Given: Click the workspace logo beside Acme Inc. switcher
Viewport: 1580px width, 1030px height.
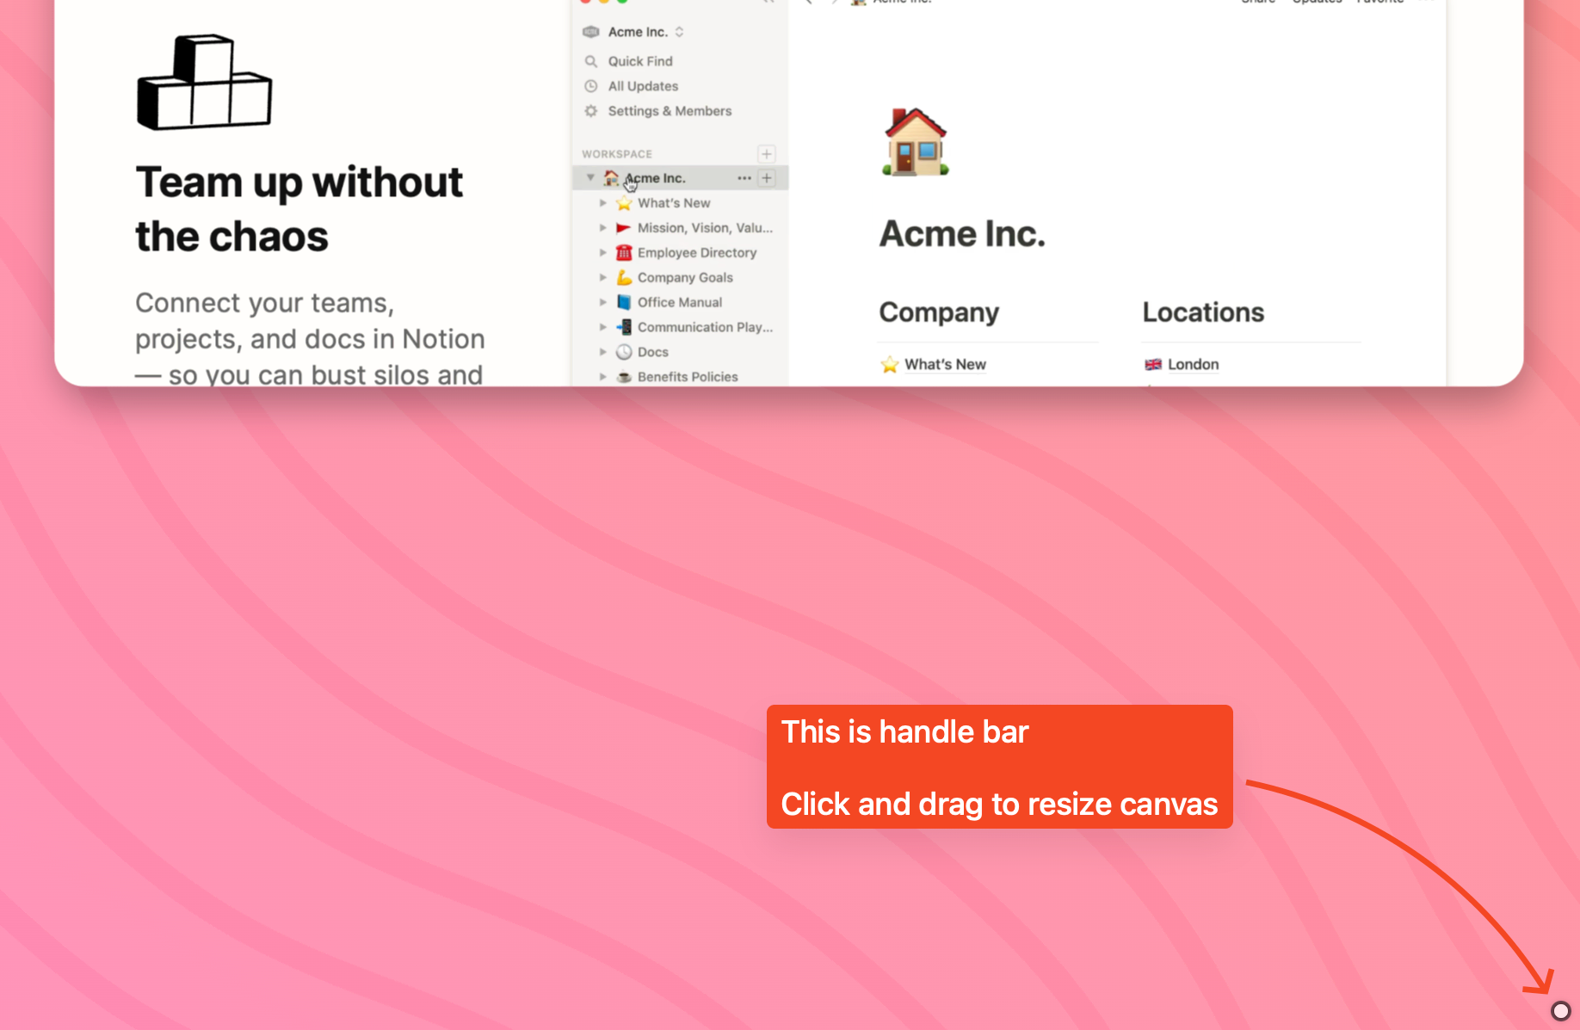Looking at the screenshot, I should [591, 32].
